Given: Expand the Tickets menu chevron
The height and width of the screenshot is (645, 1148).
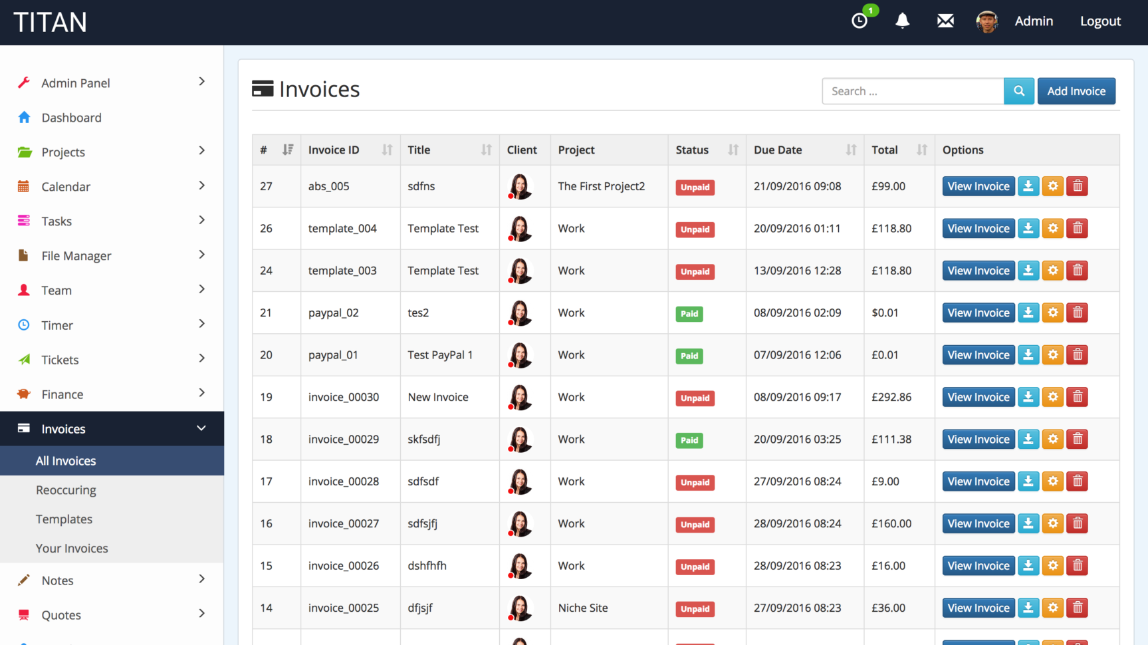Looking at the screenshot, I should point(202,358).
